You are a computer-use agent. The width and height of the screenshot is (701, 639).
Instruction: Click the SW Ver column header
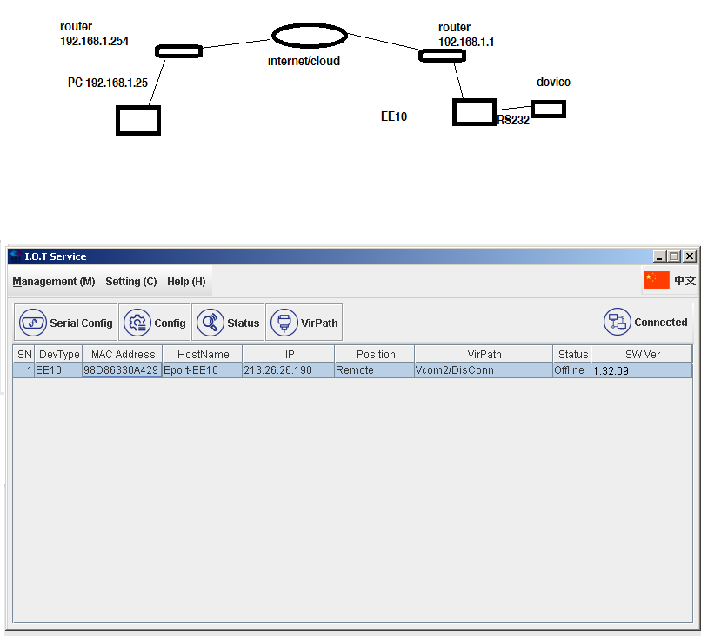tap(642, 355)
